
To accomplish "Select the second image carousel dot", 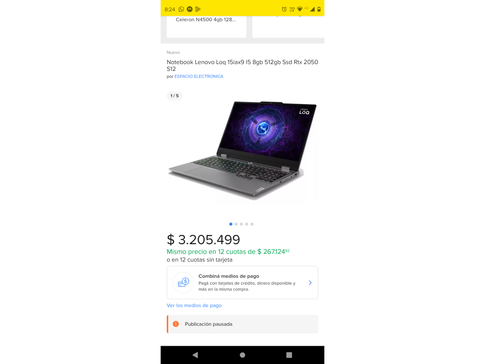I will (x=236, y=224).
